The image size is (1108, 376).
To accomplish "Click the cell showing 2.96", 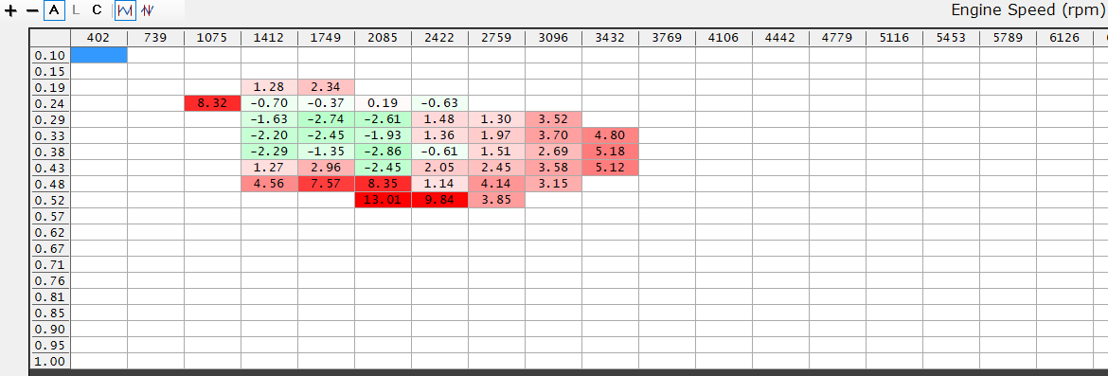I will (326, 168).
